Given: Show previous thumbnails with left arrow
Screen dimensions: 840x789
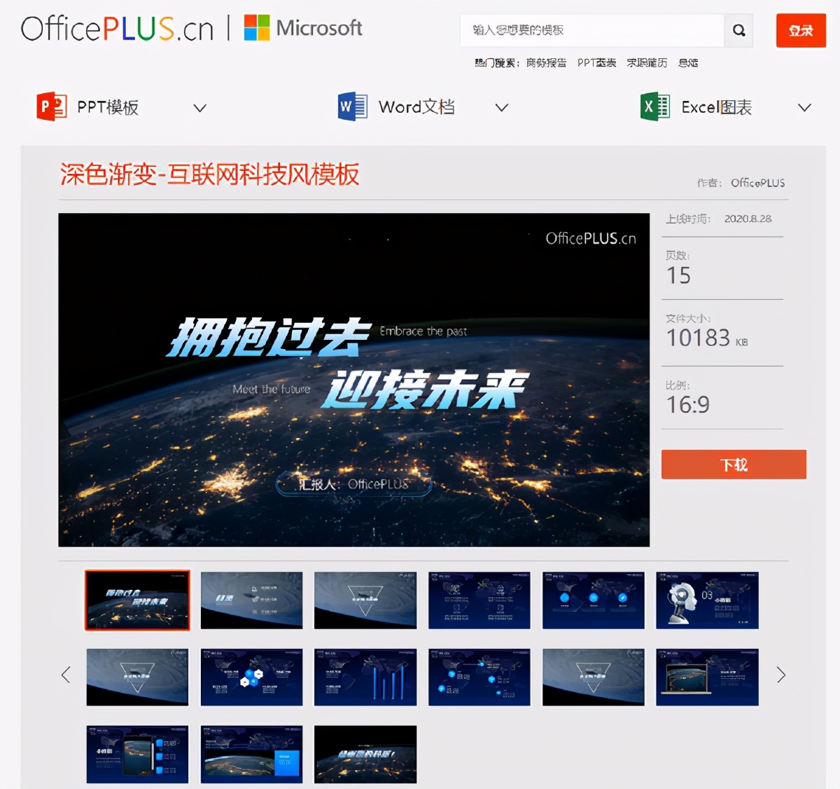Looking at the screenshot, I should [x=66, y=675].
